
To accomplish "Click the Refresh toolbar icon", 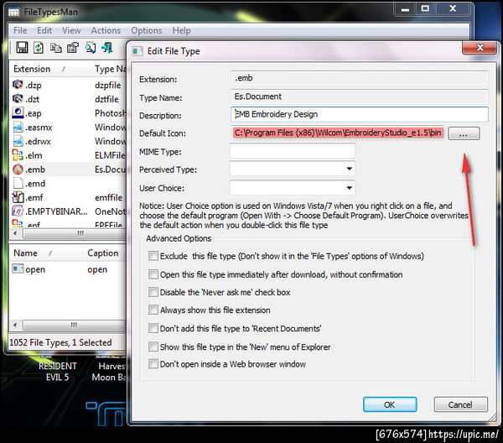I will pos(39,48).
